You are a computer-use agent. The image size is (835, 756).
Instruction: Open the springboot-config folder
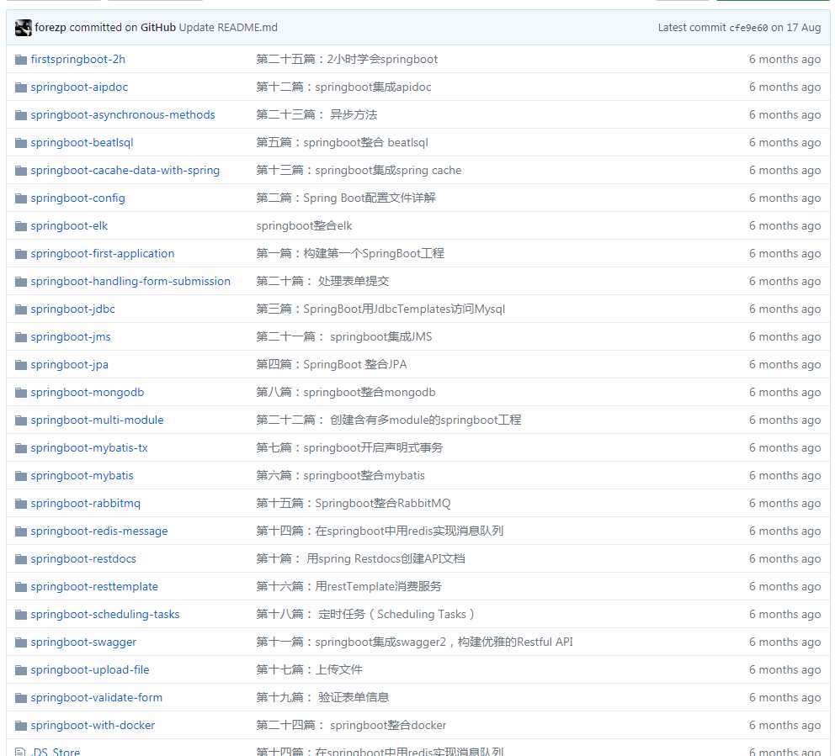click(77, 198)
